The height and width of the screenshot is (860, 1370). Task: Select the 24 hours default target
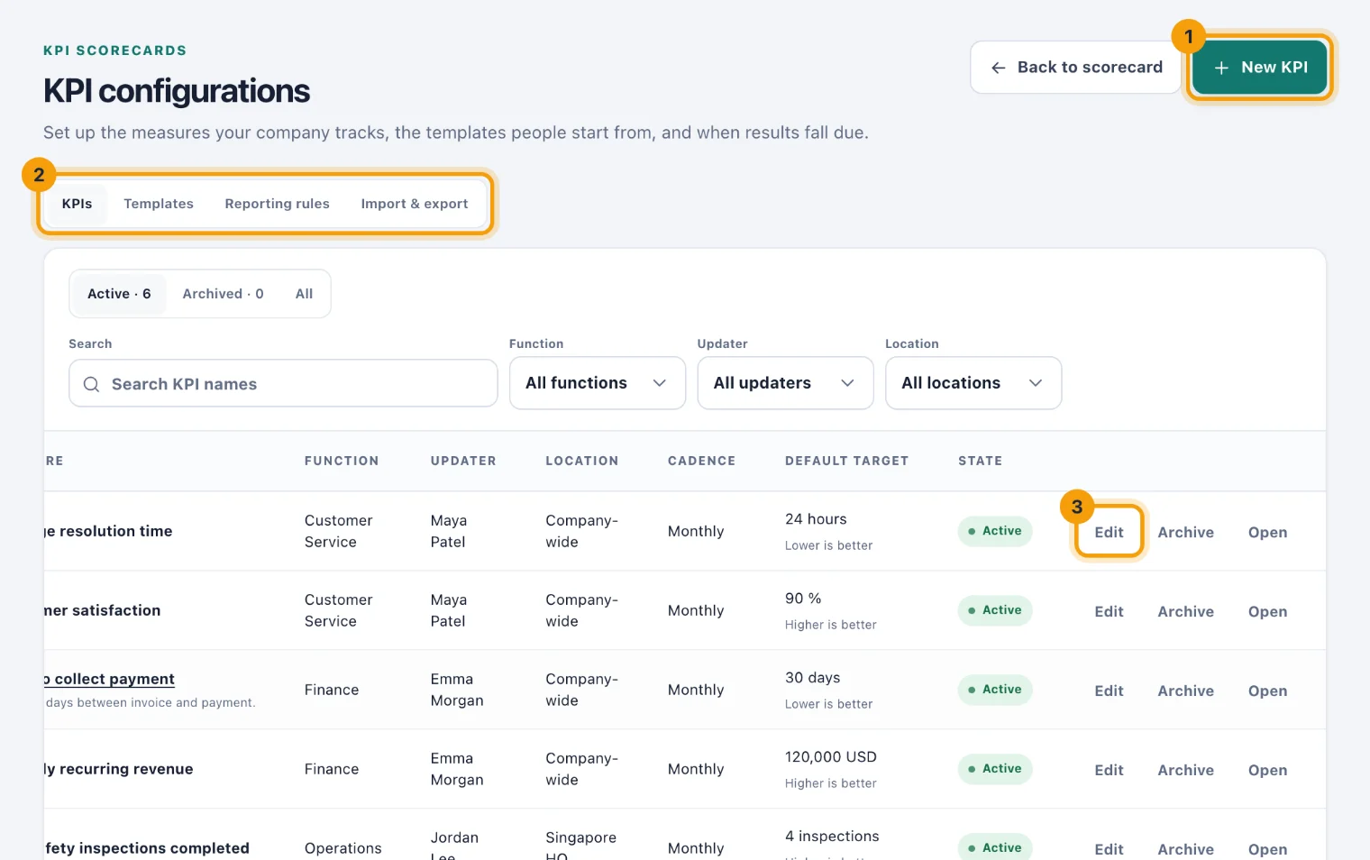coord(816,519)
